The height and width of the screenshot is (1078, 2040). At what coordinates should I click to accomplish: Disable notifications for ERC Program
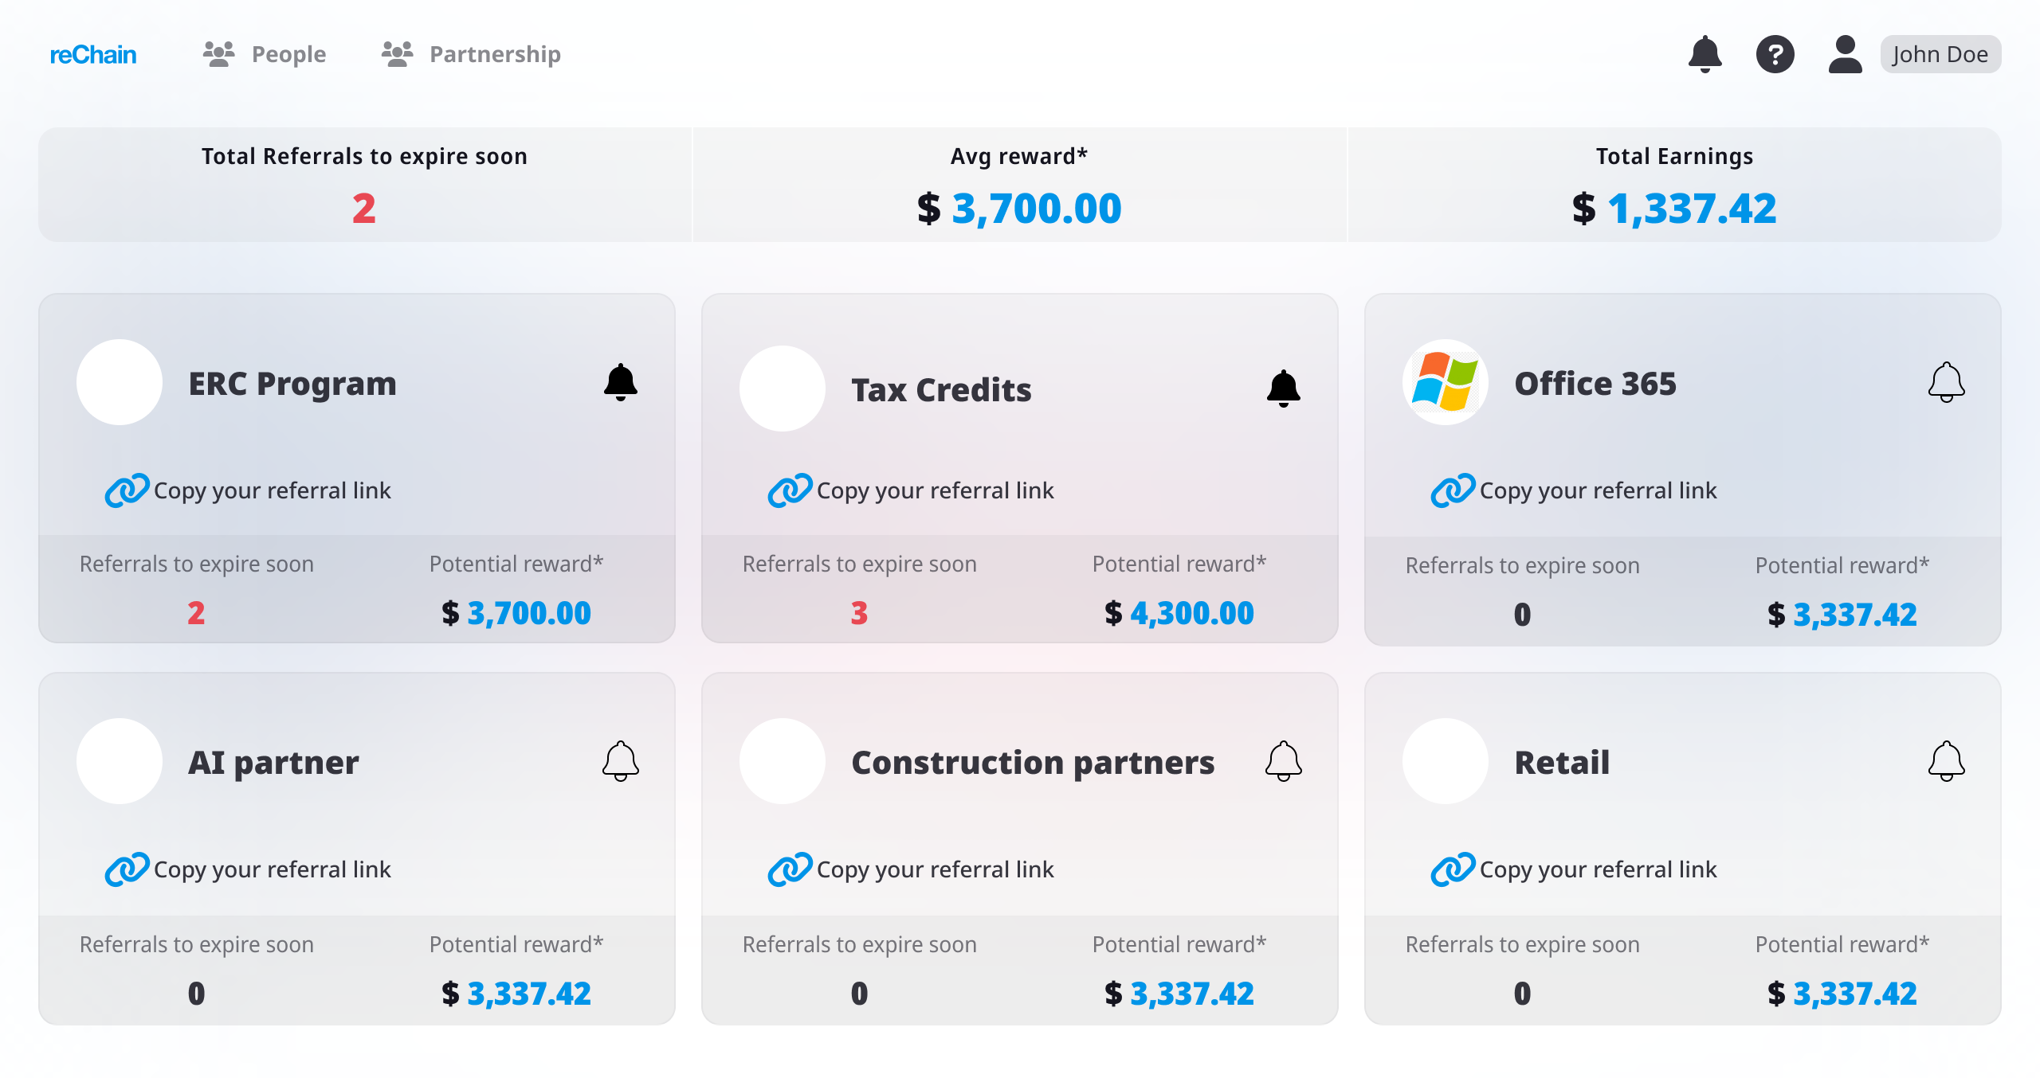point(620,382)
